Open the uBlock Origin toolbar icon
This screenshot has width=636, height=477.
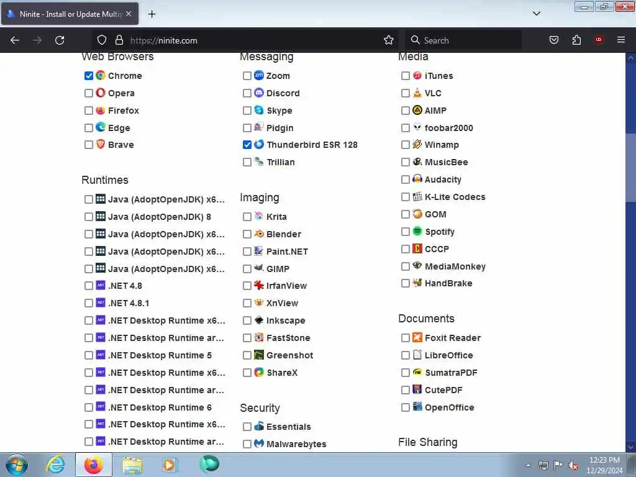(598, 40)
